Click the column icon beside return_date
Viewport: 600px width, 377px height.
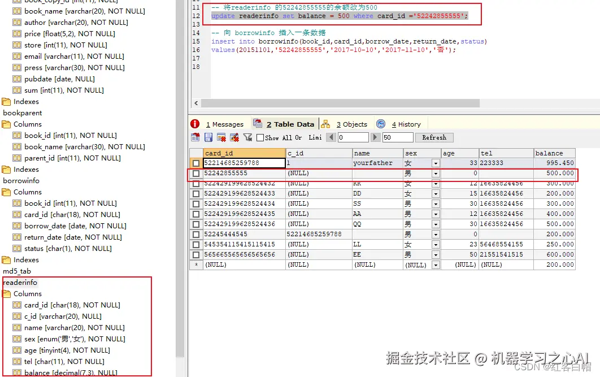point(17,237)
